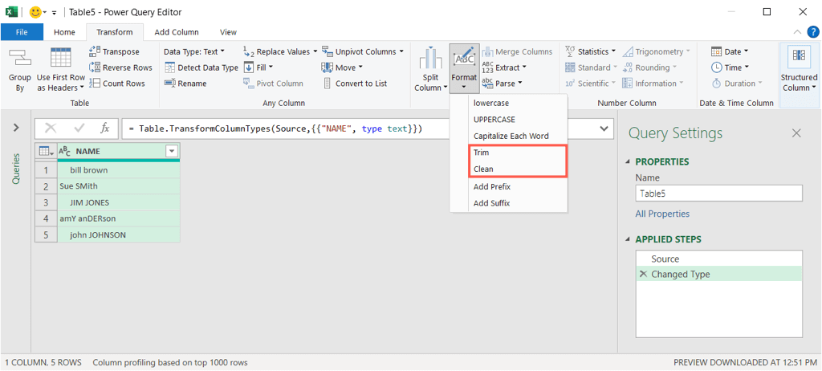Viewport: 822px width, 371px height.
Task: Select the cell 'amY anDERson'
Action: tap(119, 218)
